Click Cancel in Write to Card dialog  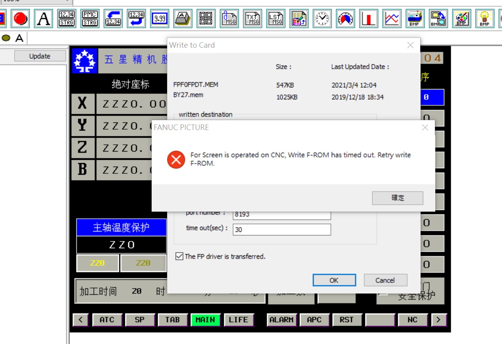click(385, 280)
